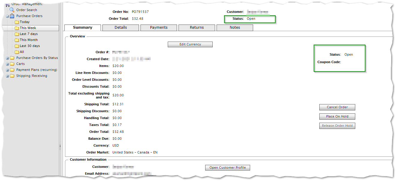Screen dimensions: 396x181
Task: Go to the Returns tab
Action: [197, 28]
